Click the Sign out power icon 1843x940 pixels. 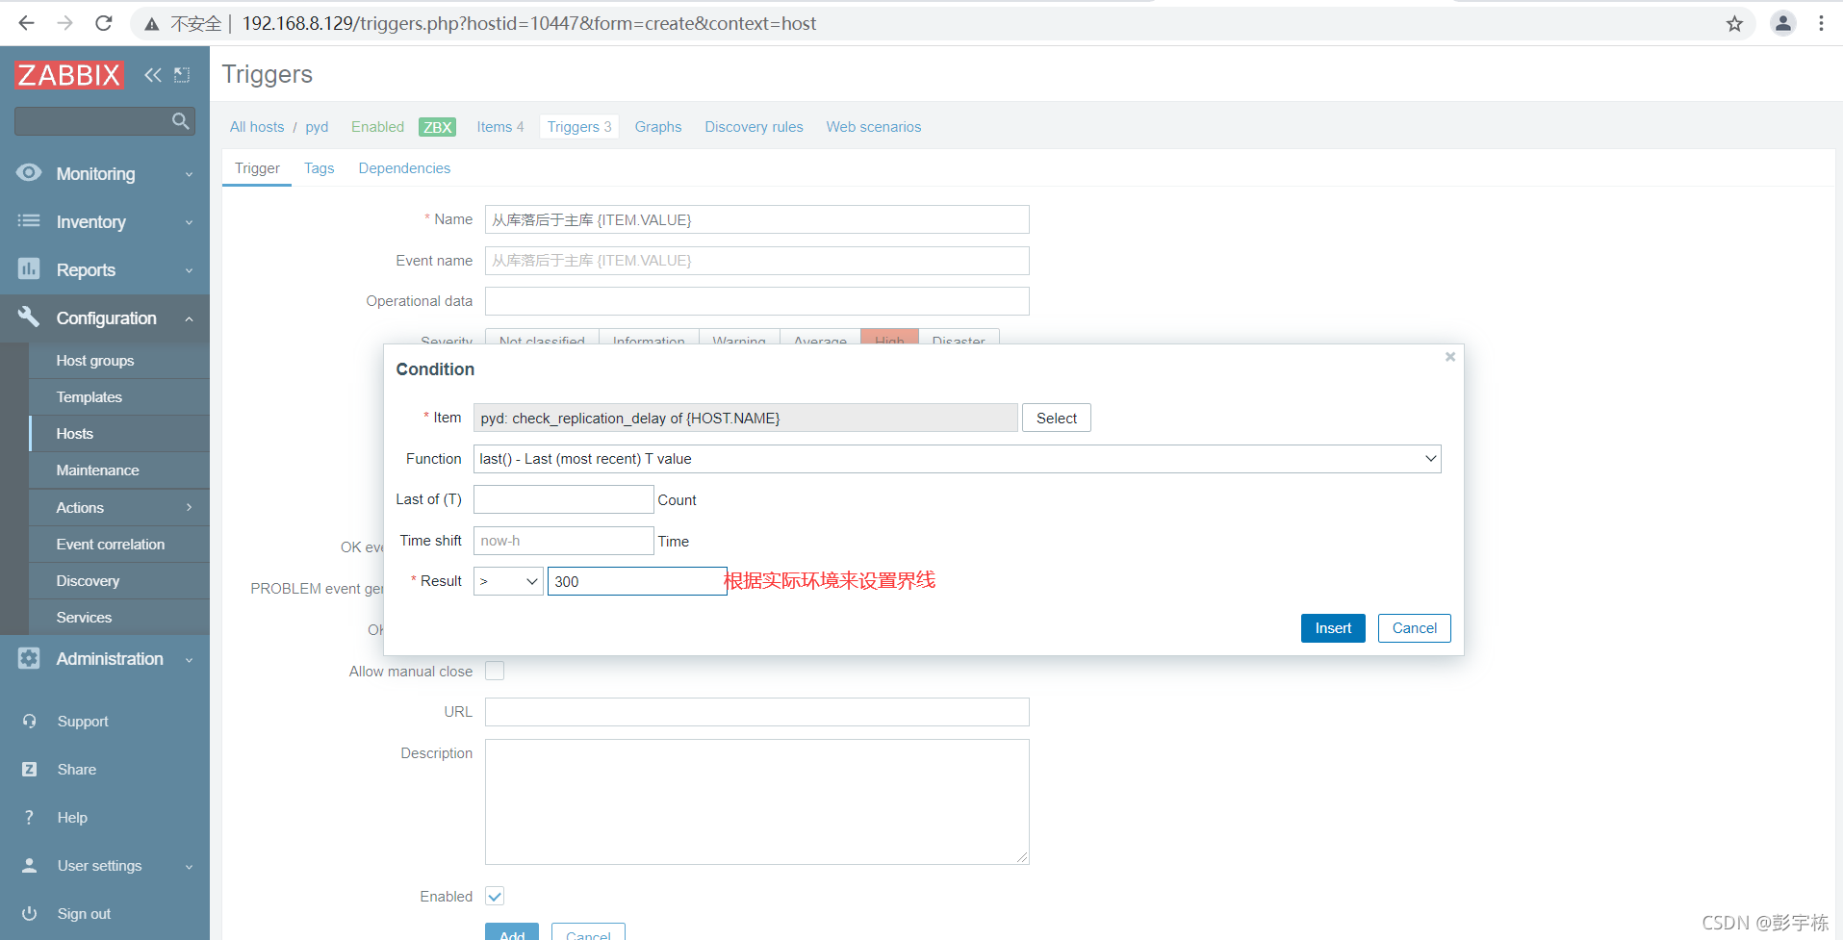coord(30,914)
